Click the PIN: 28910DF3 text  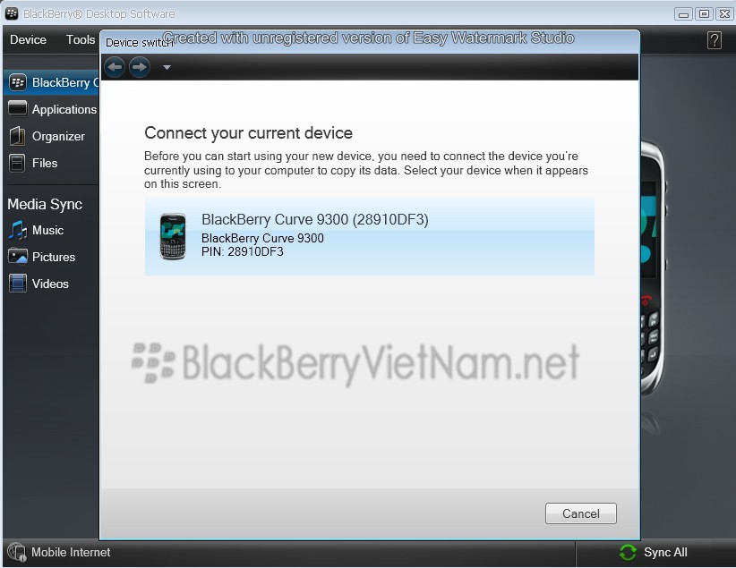pos(243,252)
